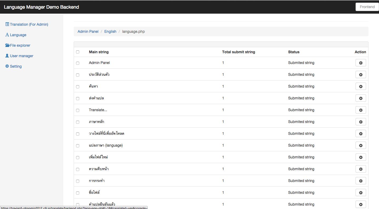This screenshot has width=379, height=209.
Task: Click the File explorer folder icon
Action: (x=7, y=45)
